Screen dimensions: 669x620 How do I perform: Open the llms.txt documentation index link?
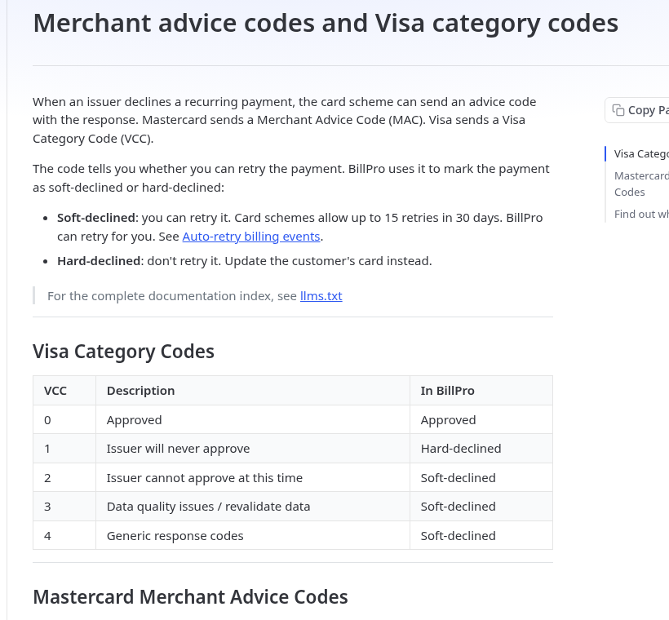point(321,295)
